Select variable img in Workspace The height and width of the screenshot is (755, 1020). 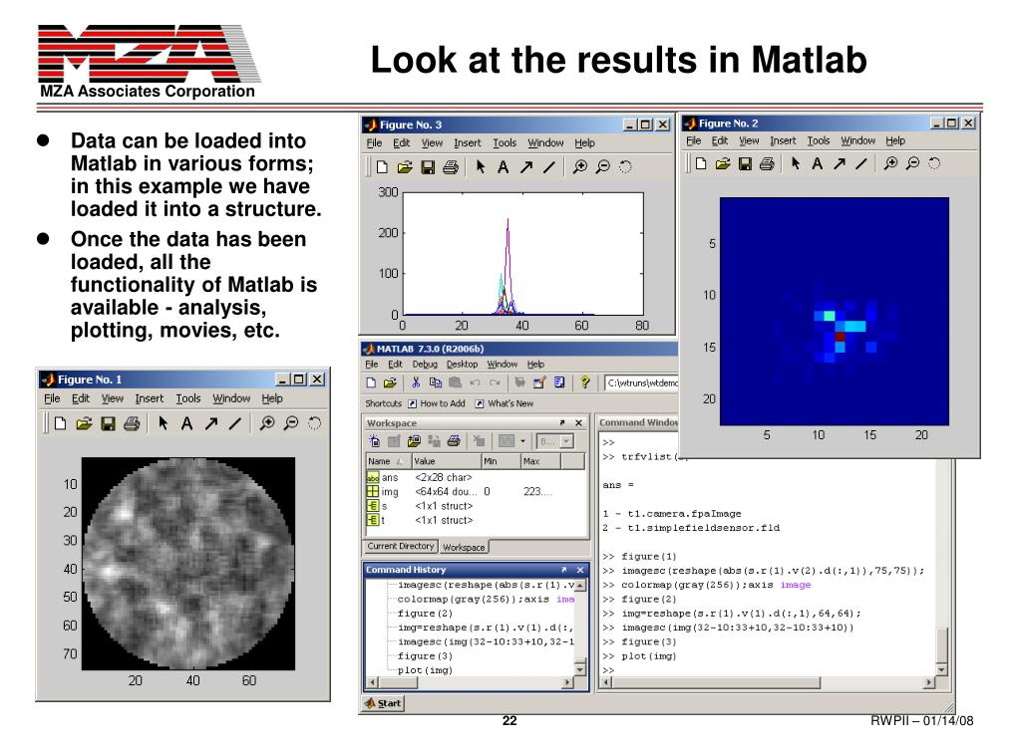pos(477,492)
